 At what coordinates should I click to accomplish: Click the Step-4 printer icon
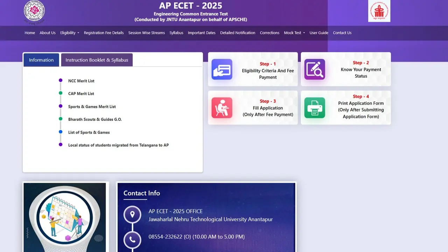(x=315, y=108)
